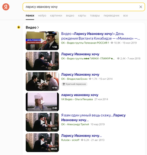Switch to the нейро tab
147x155 pixels.
point(42,15)
